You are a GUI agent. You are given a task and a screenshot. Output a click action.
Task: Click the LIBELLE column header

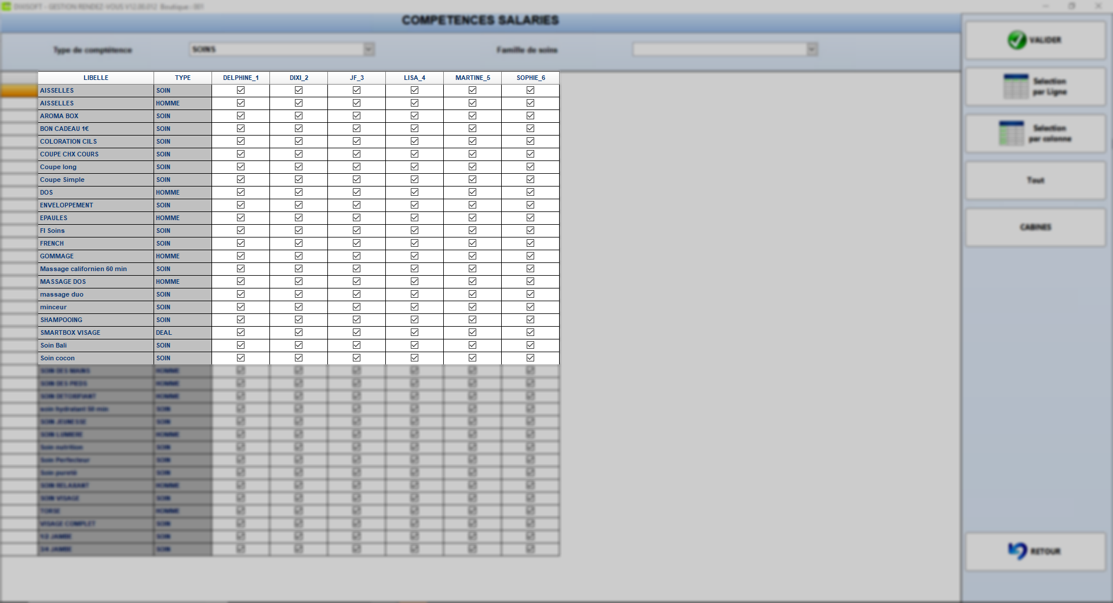click(96, 78)
